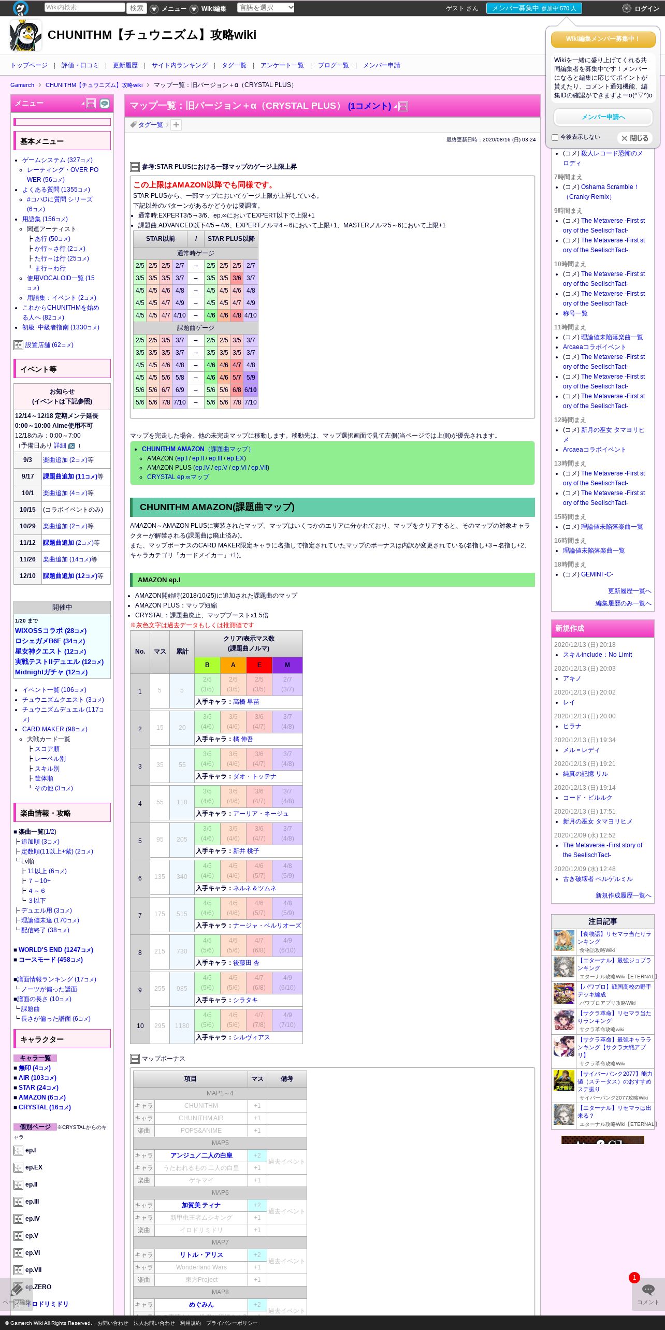Image resolution: width=665 pixels, height=1330 pixels.
Task: Open the CHUNITHM AMAZON（課題曲マップ） link
Action: coord(197,449)
